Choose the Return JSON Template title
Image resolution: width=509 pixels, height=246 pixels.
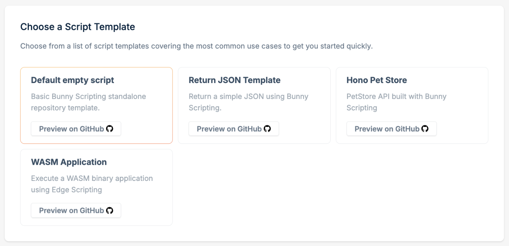click(x=234, y=80)
